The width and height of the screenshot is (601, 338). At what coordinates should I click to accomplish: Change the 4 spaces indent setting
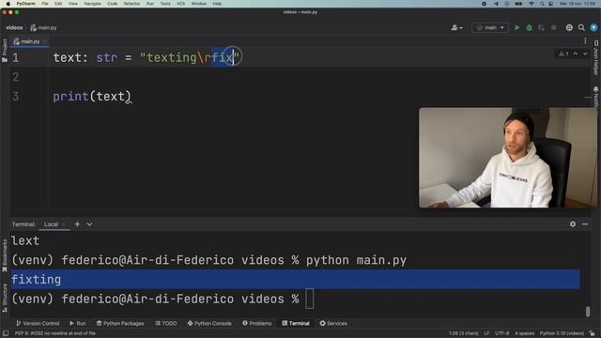click(524, 333)
